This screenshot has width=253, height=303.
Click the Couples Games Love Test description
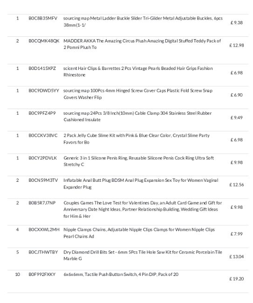(143, 209)
